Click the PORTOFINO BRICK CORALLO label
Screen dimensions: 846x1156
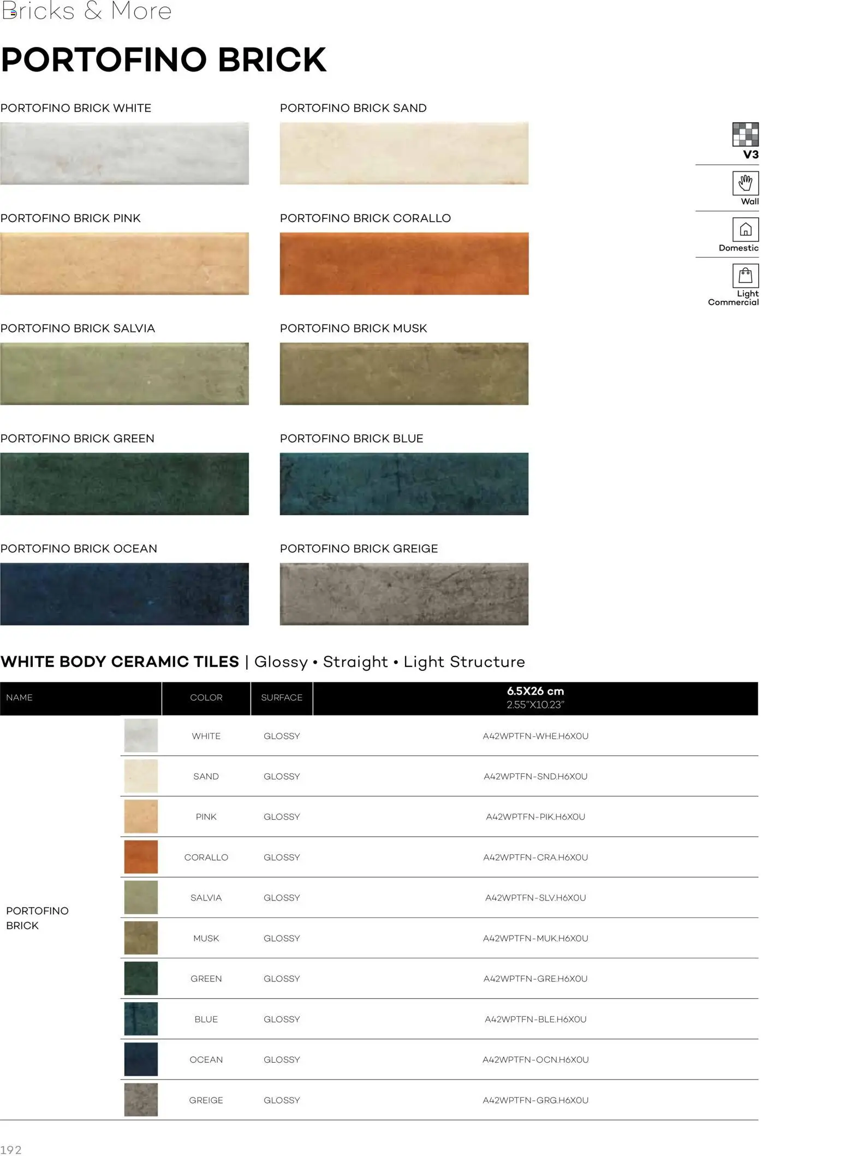point(365,218)
